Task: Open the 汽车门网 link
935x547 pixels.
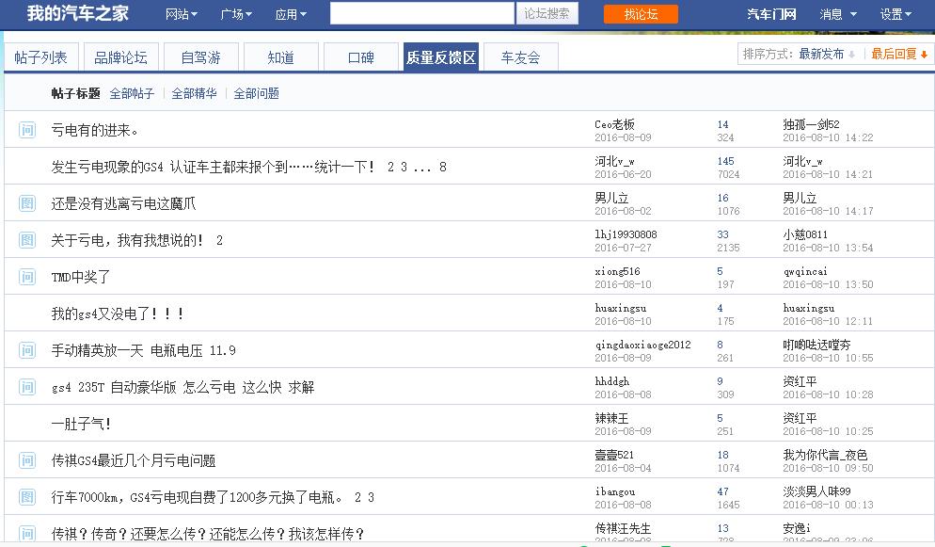Action: [771, 14]
